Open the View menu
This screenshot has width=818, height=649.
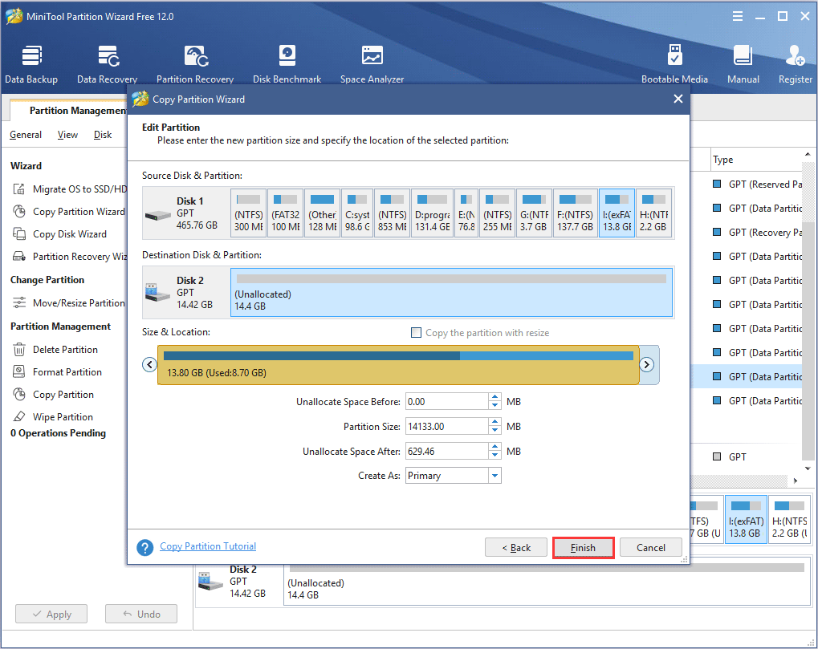(x=68, y=135)
